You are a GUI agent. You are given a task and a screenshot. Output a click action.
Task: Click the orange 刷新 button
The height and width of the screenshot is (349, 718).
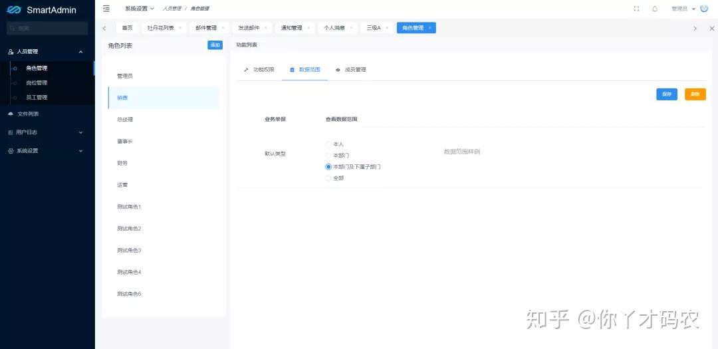pyautogui.click(x=695, y=94)
